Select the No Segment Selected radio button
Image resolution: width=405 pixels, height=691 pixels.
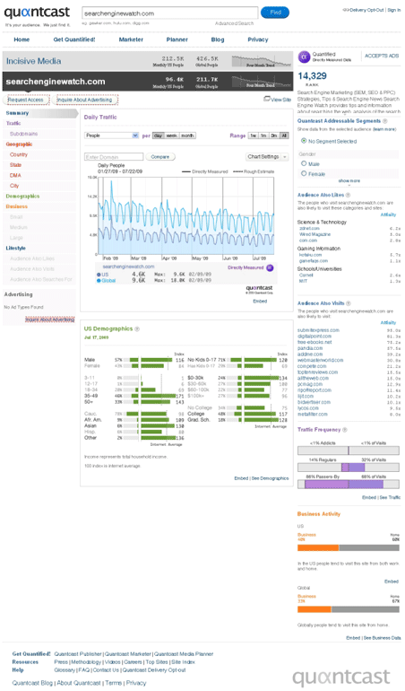pyautogui.click(x=304, y=141)
